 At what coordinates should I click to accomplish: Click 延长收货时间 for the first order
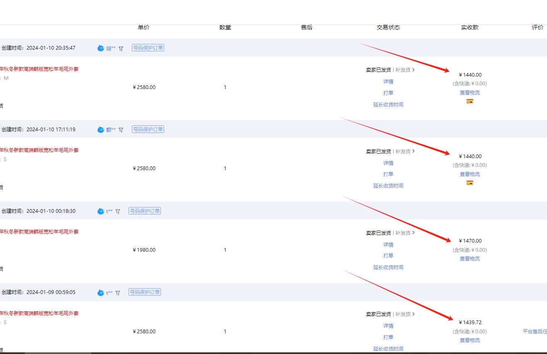pos(388,104)
